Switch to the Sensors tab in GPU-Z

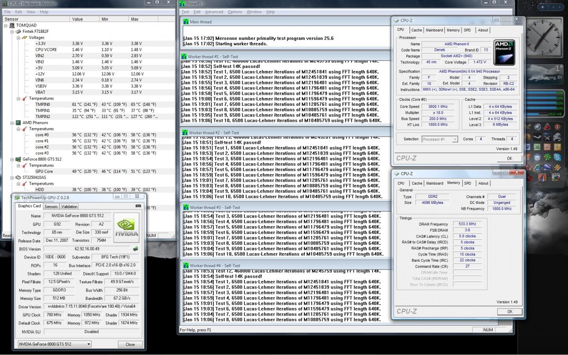51,207
